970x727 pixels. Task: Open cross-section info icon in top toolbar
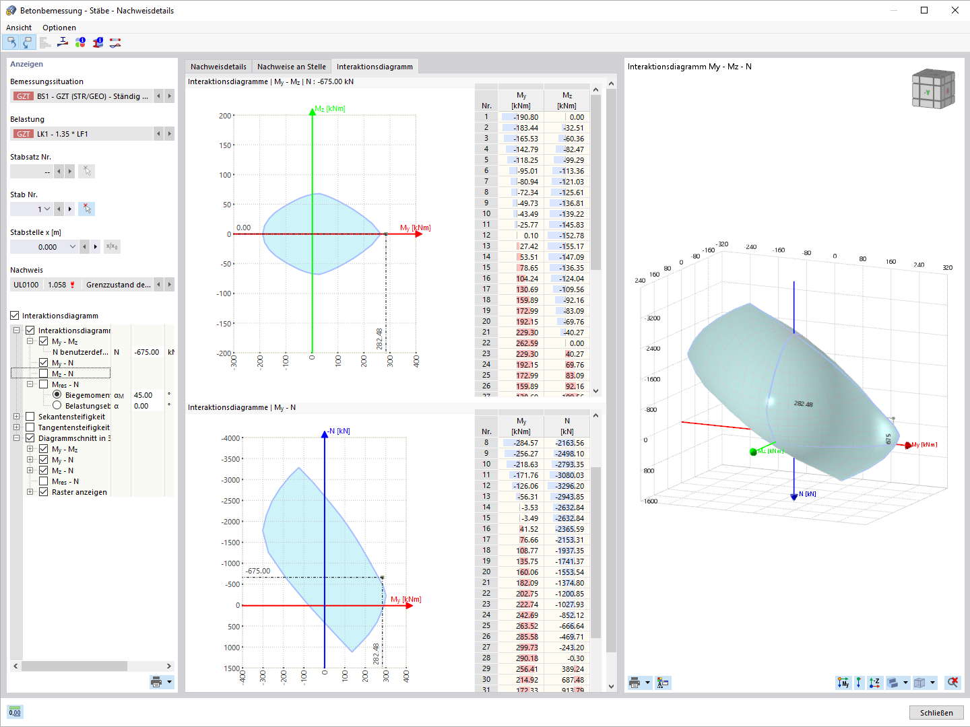click(x=97, y=42)
